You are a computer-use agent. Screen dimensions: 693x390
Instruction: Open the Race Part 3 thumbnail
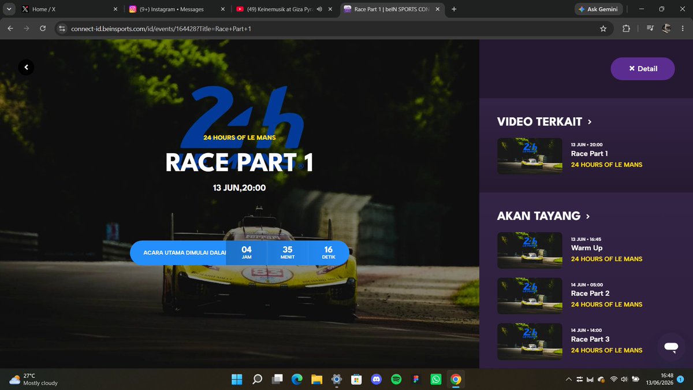530,341
